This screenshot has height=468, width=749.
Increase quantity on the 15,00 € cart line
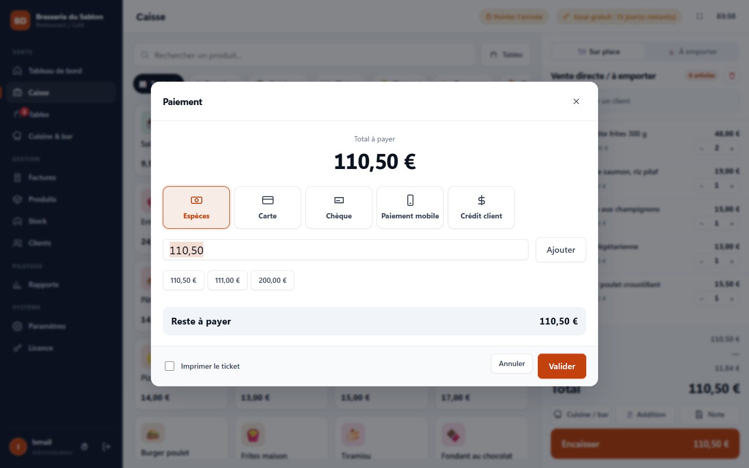732,224
